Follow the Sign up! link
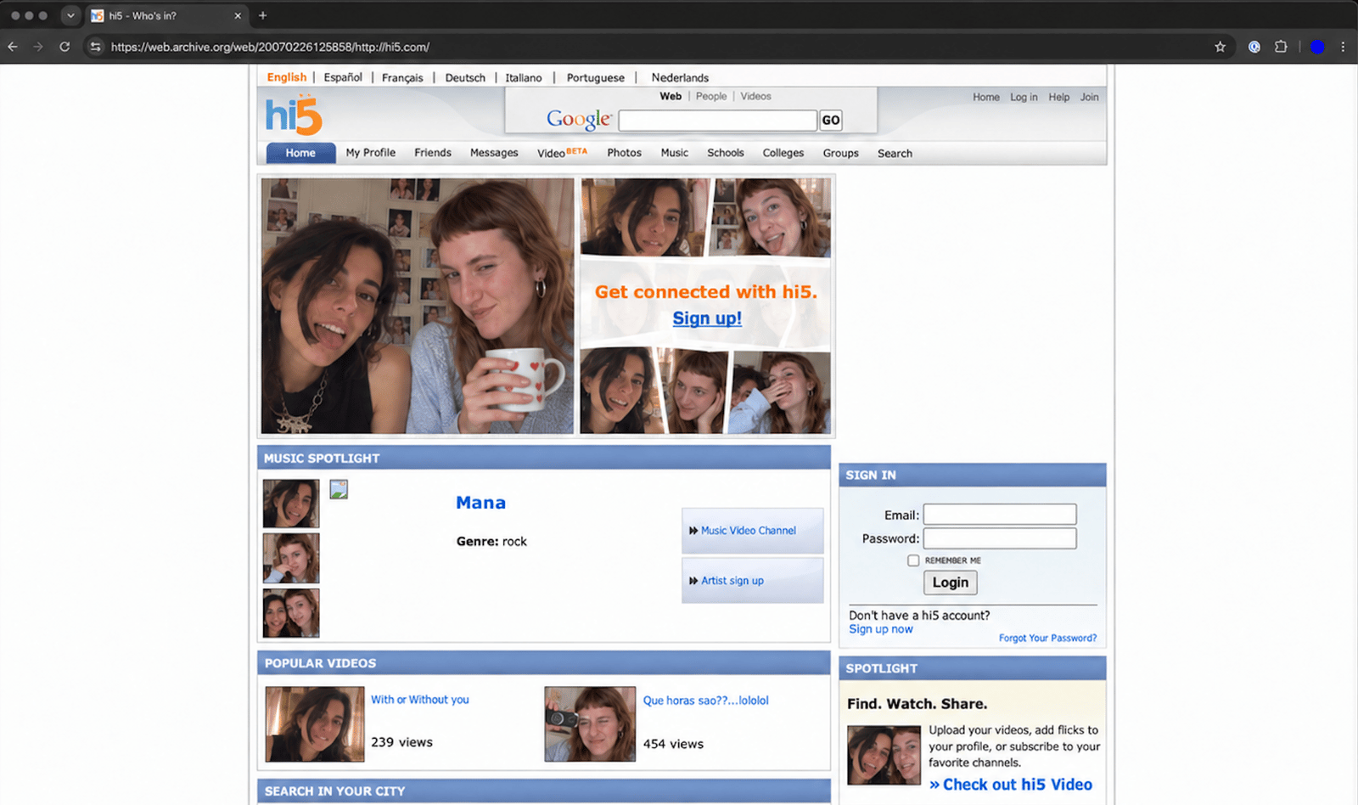The height and width of the screenshot is (805, 1358). [x=707, y=318]
